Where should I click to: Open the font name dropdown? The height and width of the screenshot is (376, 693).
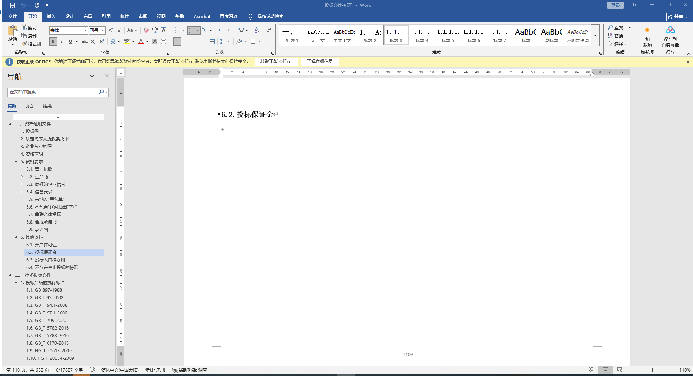point(85,31)
